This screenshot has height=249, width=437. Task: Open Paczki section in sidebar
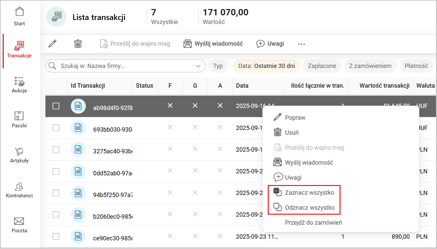tap(19, 119)
